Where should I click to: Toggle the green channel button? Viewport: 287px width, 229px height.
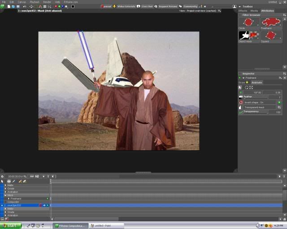(59, 6)
